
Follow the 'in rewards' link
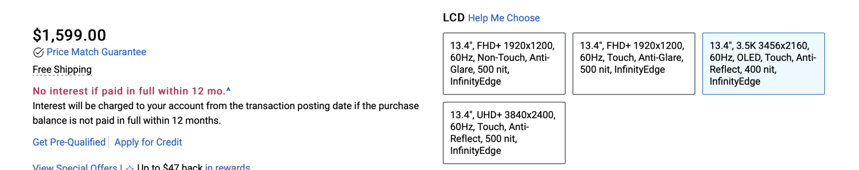point(228,167)
